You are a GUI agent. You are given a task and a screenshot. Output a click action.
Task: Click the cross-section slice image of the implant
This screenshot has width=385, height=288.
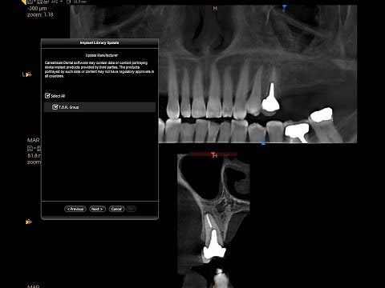[x=213, y=221]
